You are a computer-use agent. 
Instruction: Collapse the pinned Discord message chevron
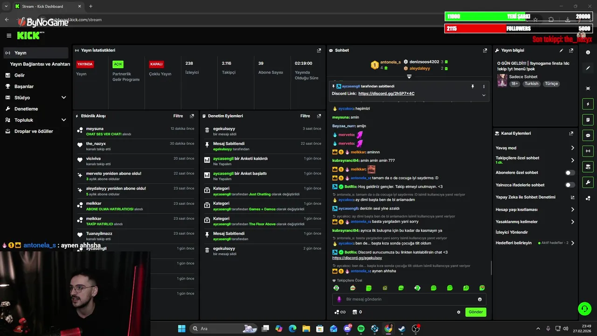pyautogui.click(x=484, y=95)
